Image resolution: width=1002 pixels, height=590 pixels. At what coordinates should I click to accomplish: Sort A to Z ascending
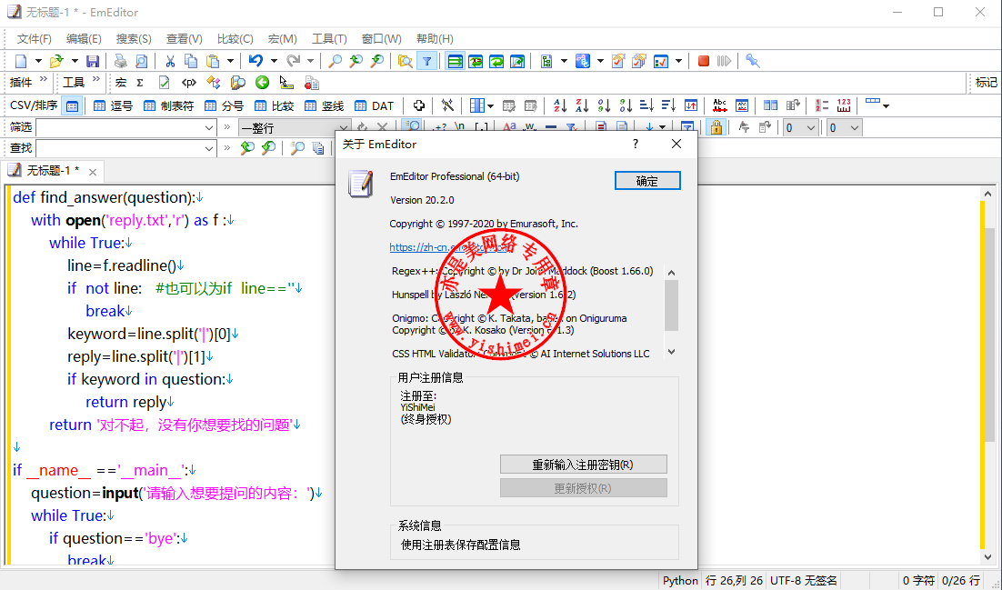click(560, 106)
